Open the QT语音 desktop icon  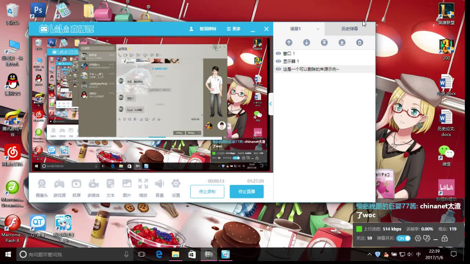click(38, 225)
